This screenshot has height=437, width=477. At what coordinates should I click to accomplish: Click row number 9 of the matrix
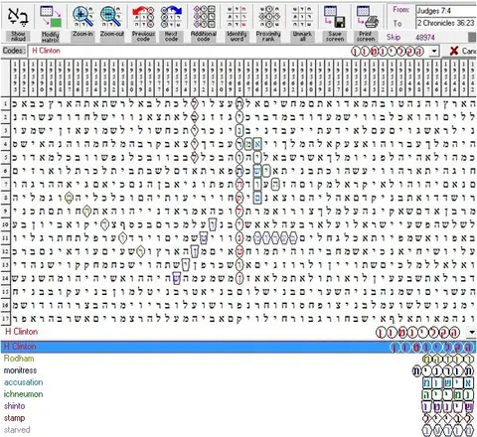tap(5, 211)
